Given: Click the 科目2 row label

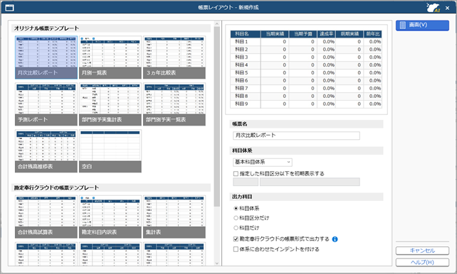Looking at the screenshot, I should [241, 50].
